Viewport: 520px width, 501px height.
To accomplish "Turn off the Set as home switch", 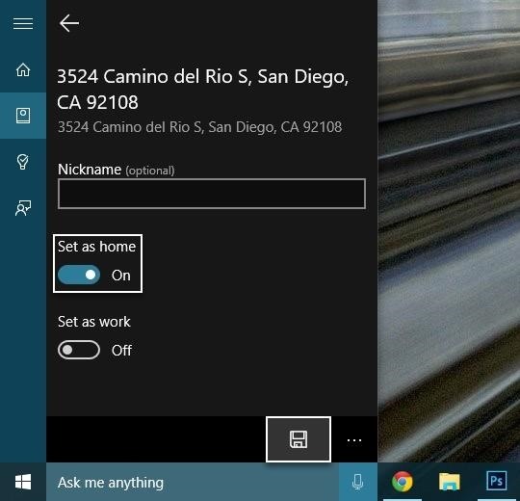I will click(79, 275).
